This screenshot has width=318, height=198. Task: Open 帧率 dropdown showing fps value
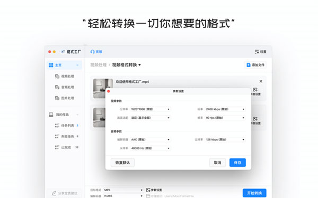(225, 118)
